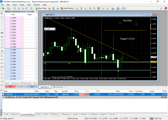Select the Trendline drawing tool

click(x=2, y=29)
